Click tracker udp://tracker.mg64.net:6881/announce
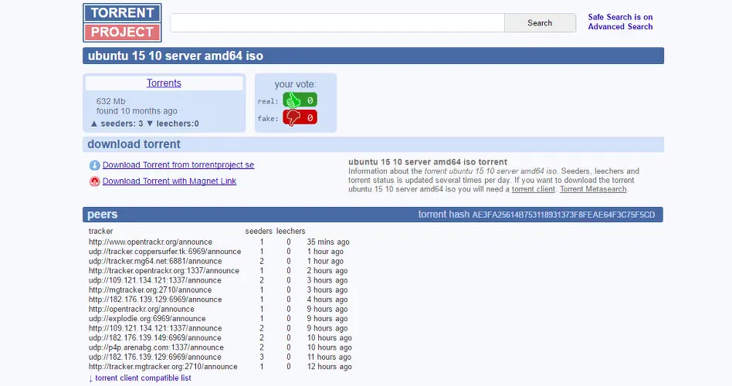Image resolution: width=732 pixels, height=386 pixels. 155,261
